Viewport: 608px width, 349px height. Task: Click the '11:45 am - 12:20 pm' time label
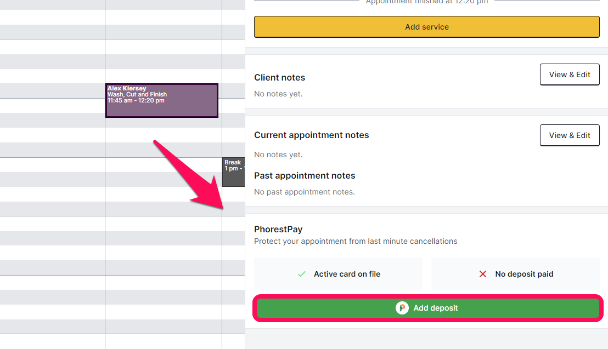click(x=136, y=100)
